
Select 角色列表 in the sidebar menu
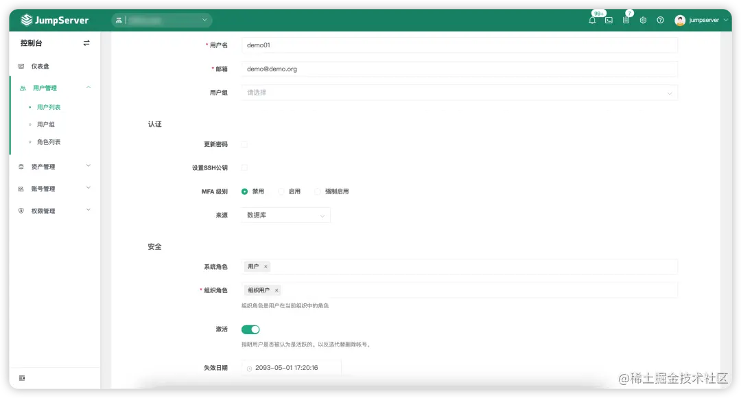pos(49,142)
